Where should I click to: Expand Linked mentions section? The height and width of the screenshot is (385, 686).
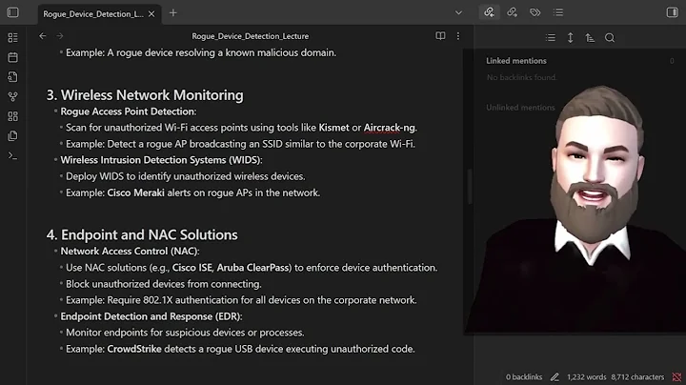point(516,61)
